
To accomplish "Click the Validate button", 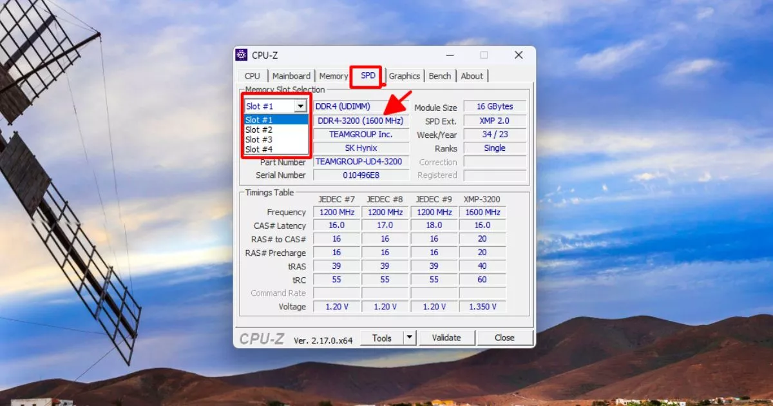I will pos(447,337).
